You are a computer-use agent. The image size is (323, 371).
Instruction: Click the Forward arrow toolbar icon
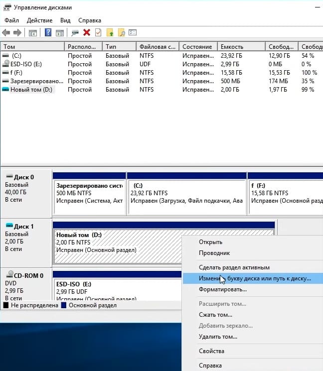point(17,32)
